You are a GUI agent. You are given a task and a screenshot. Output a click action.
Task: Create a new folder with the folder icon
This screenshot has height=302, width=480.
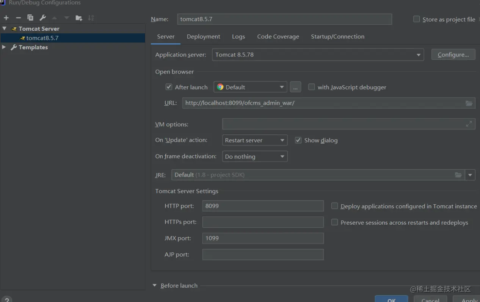(x=78, y=18)
